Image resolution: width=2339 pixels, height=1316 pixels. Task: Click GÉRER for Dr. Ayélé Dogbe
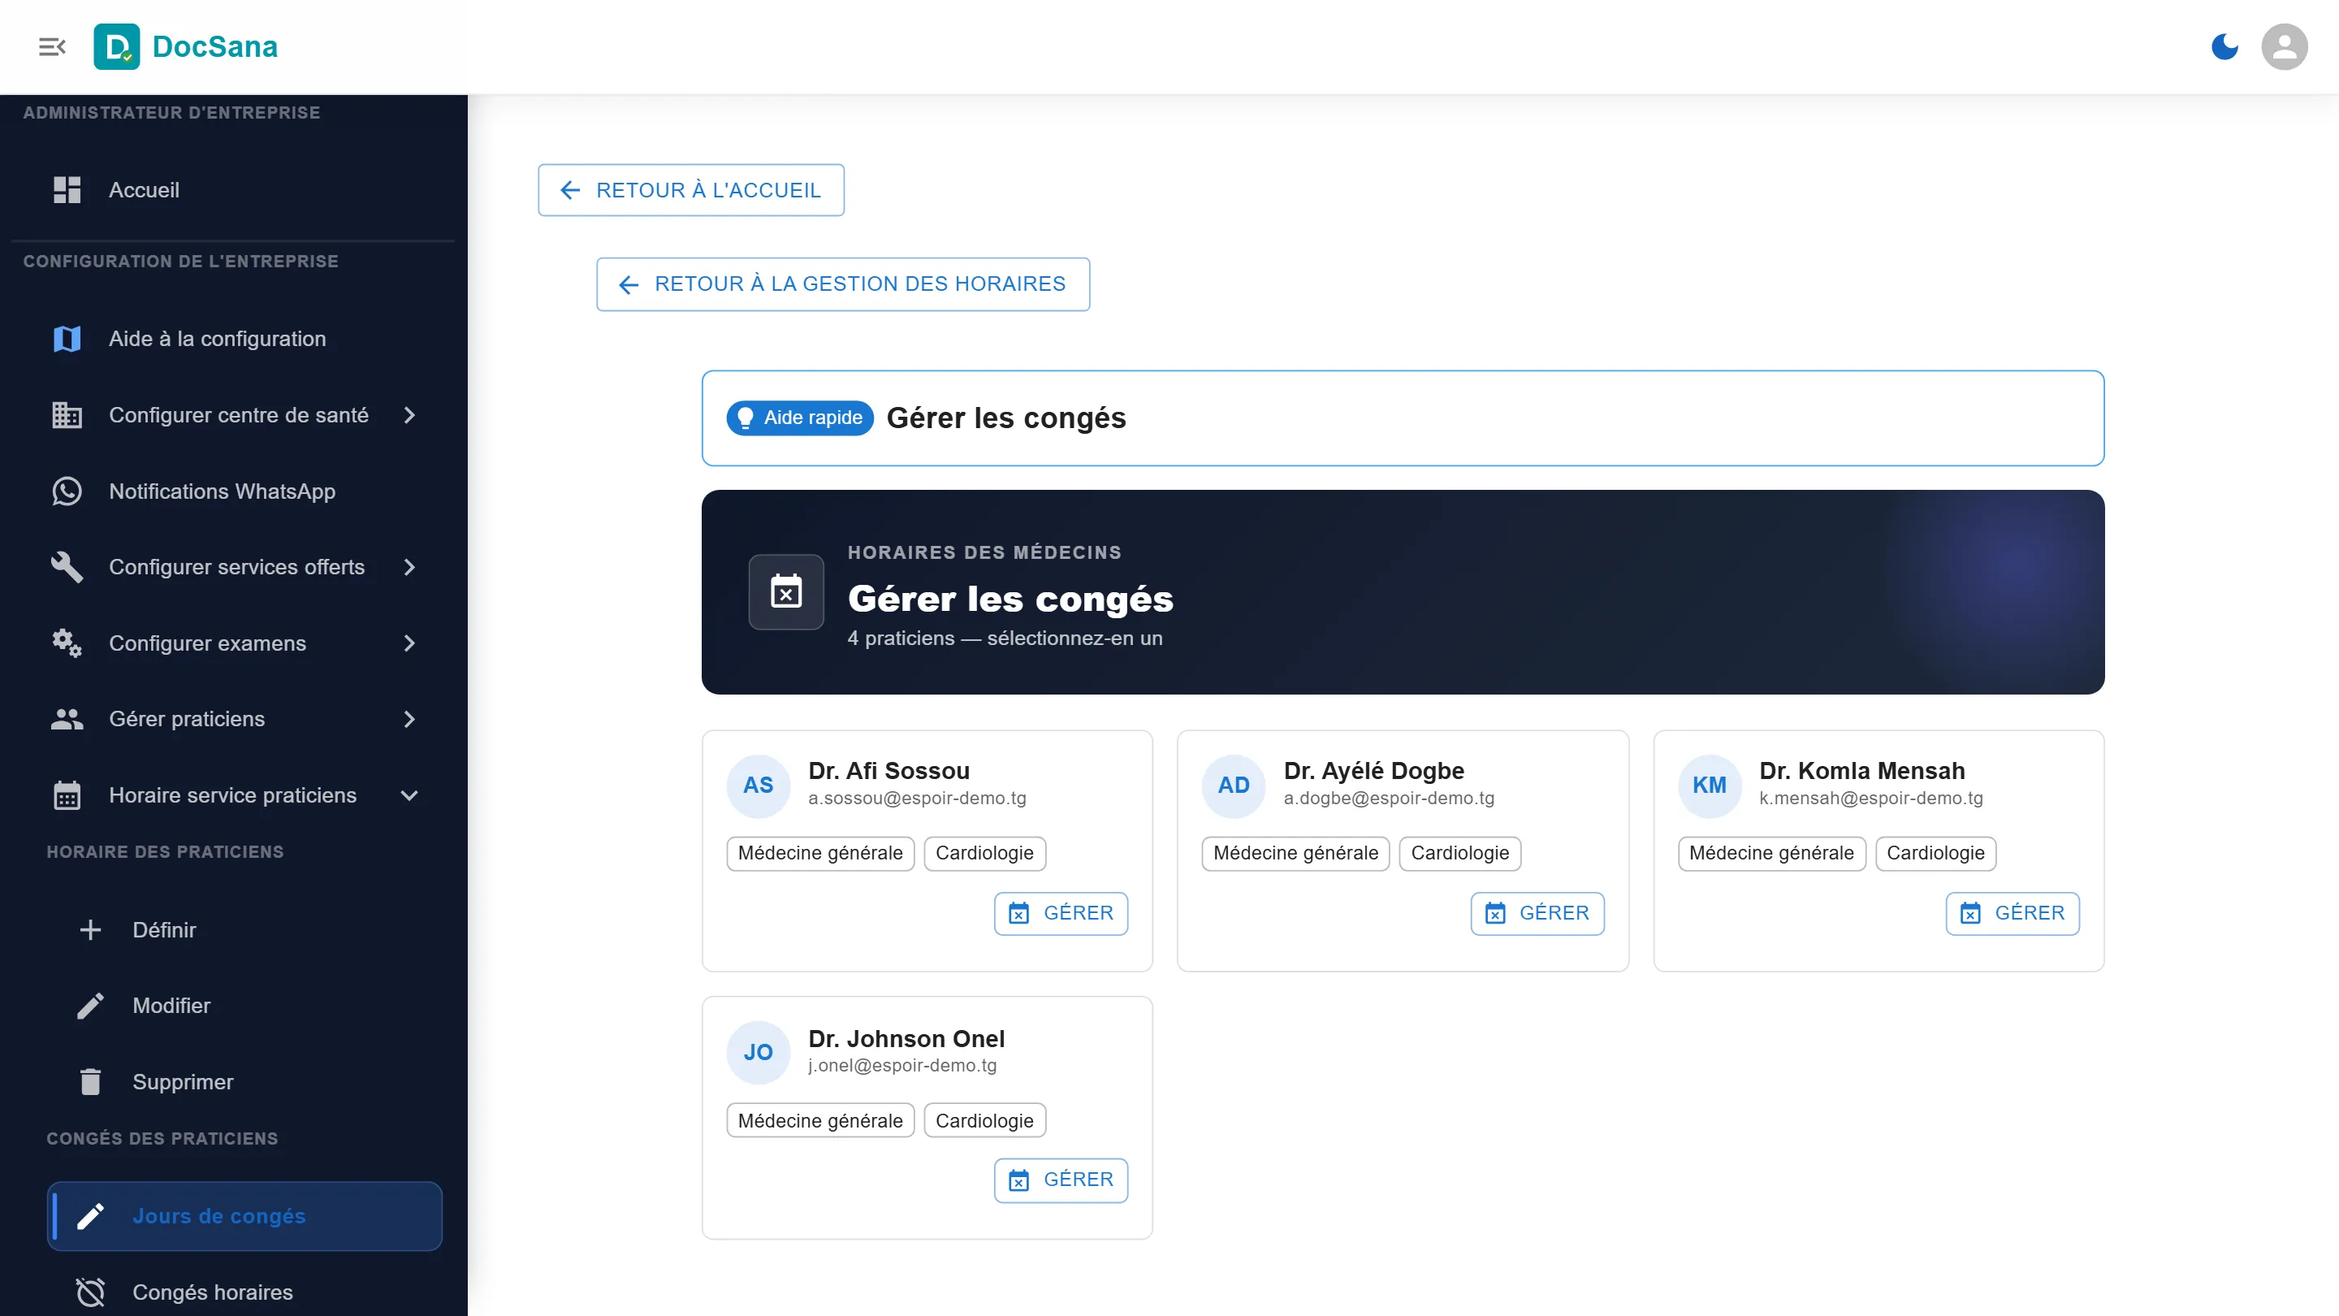point(1537,914)
